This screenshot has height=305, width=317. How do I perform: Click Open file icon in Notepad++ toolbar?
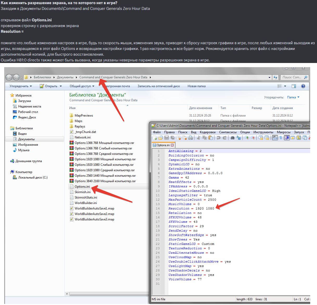click(161, 138)
